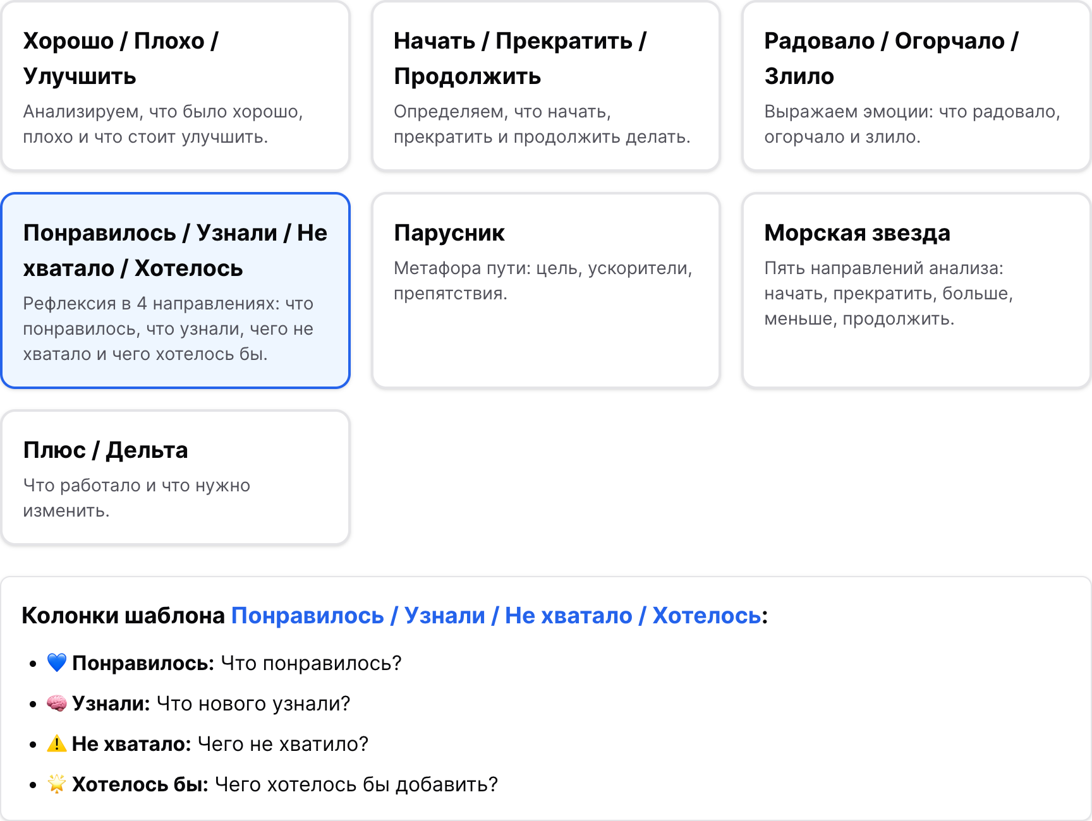Click the blue template name in heading

tap(496, 615)
